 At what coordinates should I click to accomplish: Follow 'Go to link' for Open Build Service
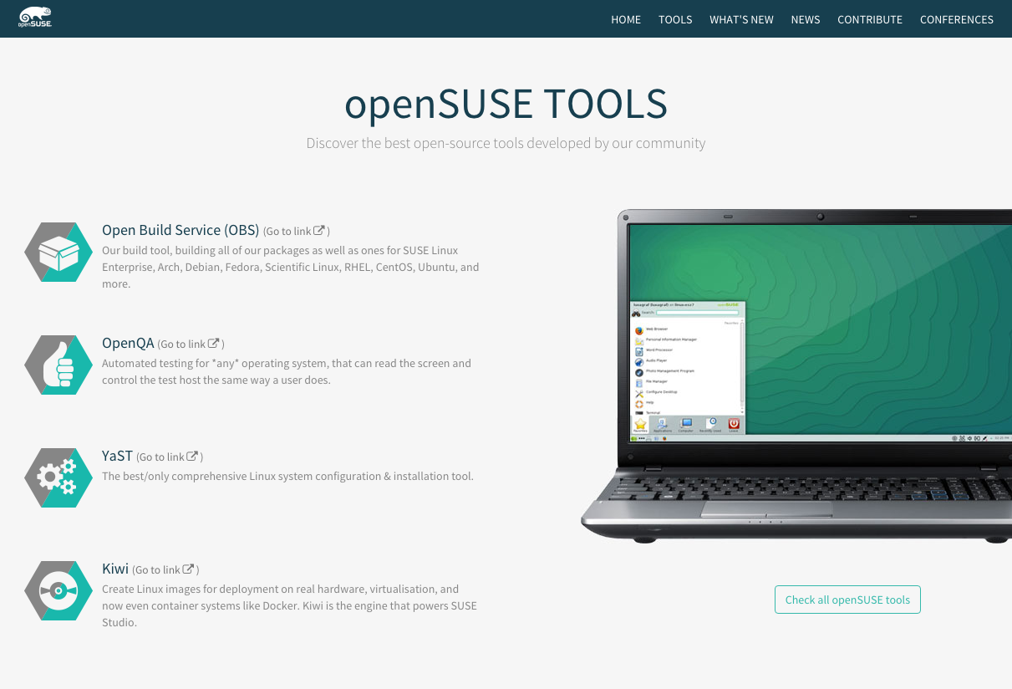point(296,232)
